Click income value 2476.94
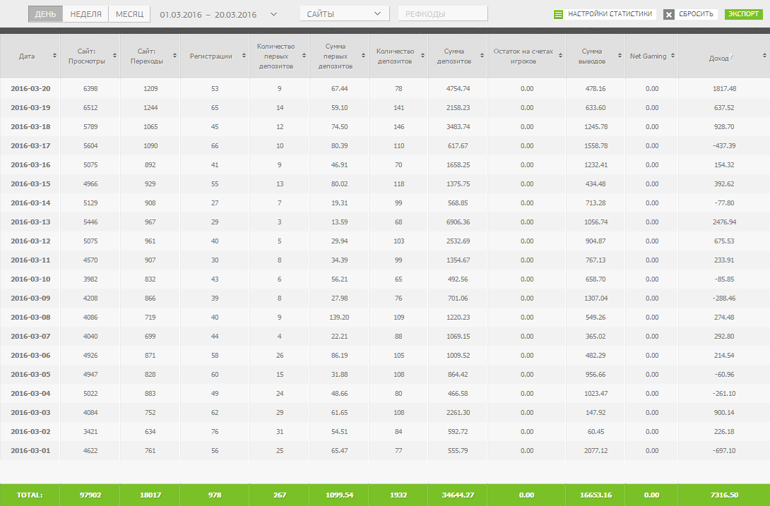The height and width of the screenshot is (506, 770). pos(724,222)
